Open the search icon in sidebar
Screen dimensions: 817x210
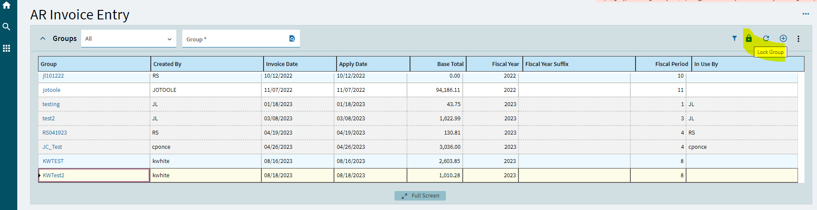[6, 27]
